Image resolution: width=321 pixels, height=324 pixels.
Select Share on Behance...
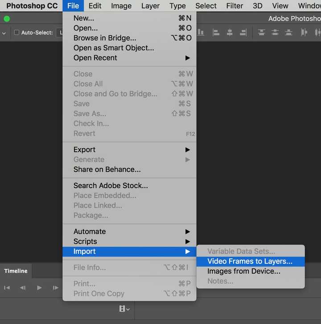pyautogui.click(x=129, y=169)
